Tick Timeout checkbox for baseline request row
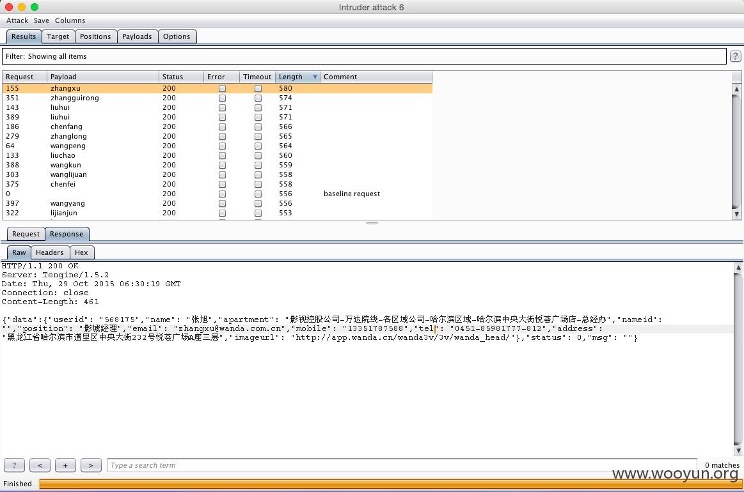This screenshot has width=744, height=492. [x=258, y=194]
